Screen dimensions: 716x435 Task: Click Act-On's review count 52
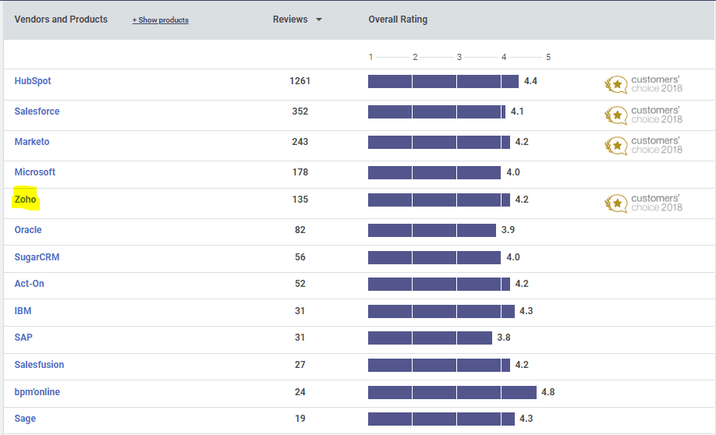[x=300, y=284]
